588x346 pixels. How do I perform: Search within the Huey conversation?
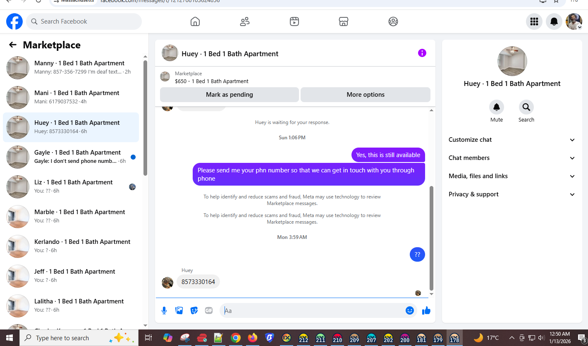tap(526, 107)
